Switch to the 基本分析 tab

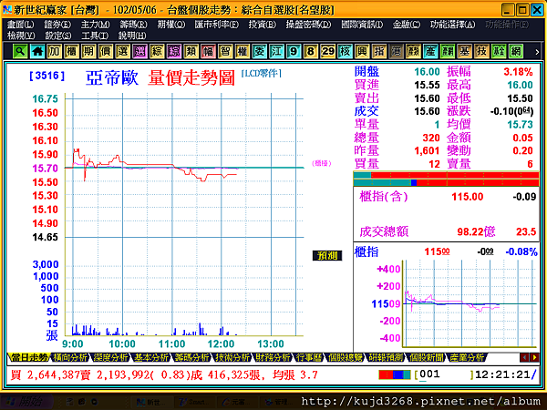[x=151, y=357]
